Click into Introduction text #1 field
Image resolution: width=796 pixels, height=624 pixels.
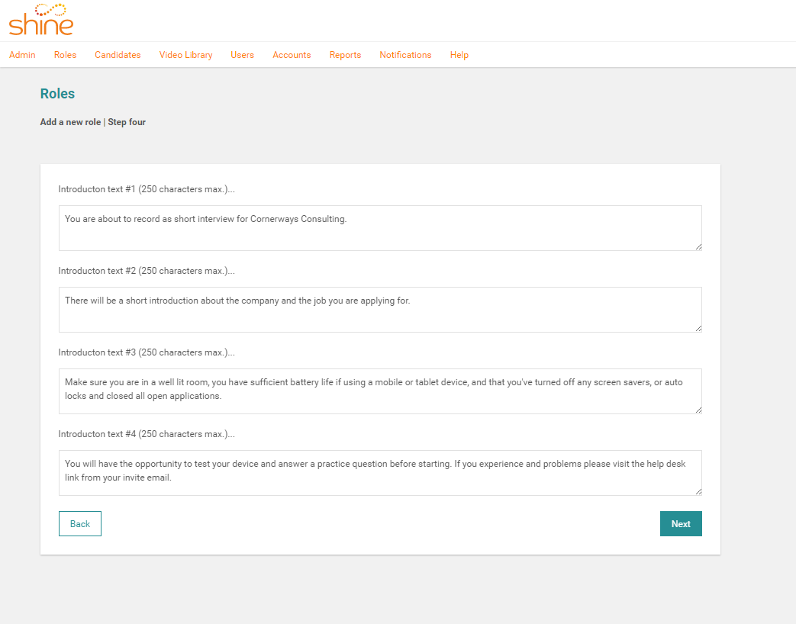379,227
